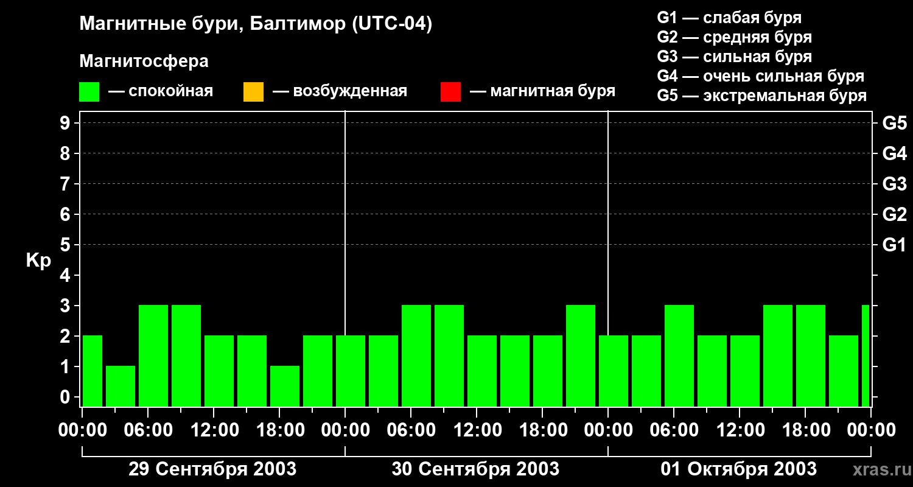Click the '29 Сентября 2003' date label
The height and width of the screenshot is (487, 913).
(212, 469)
